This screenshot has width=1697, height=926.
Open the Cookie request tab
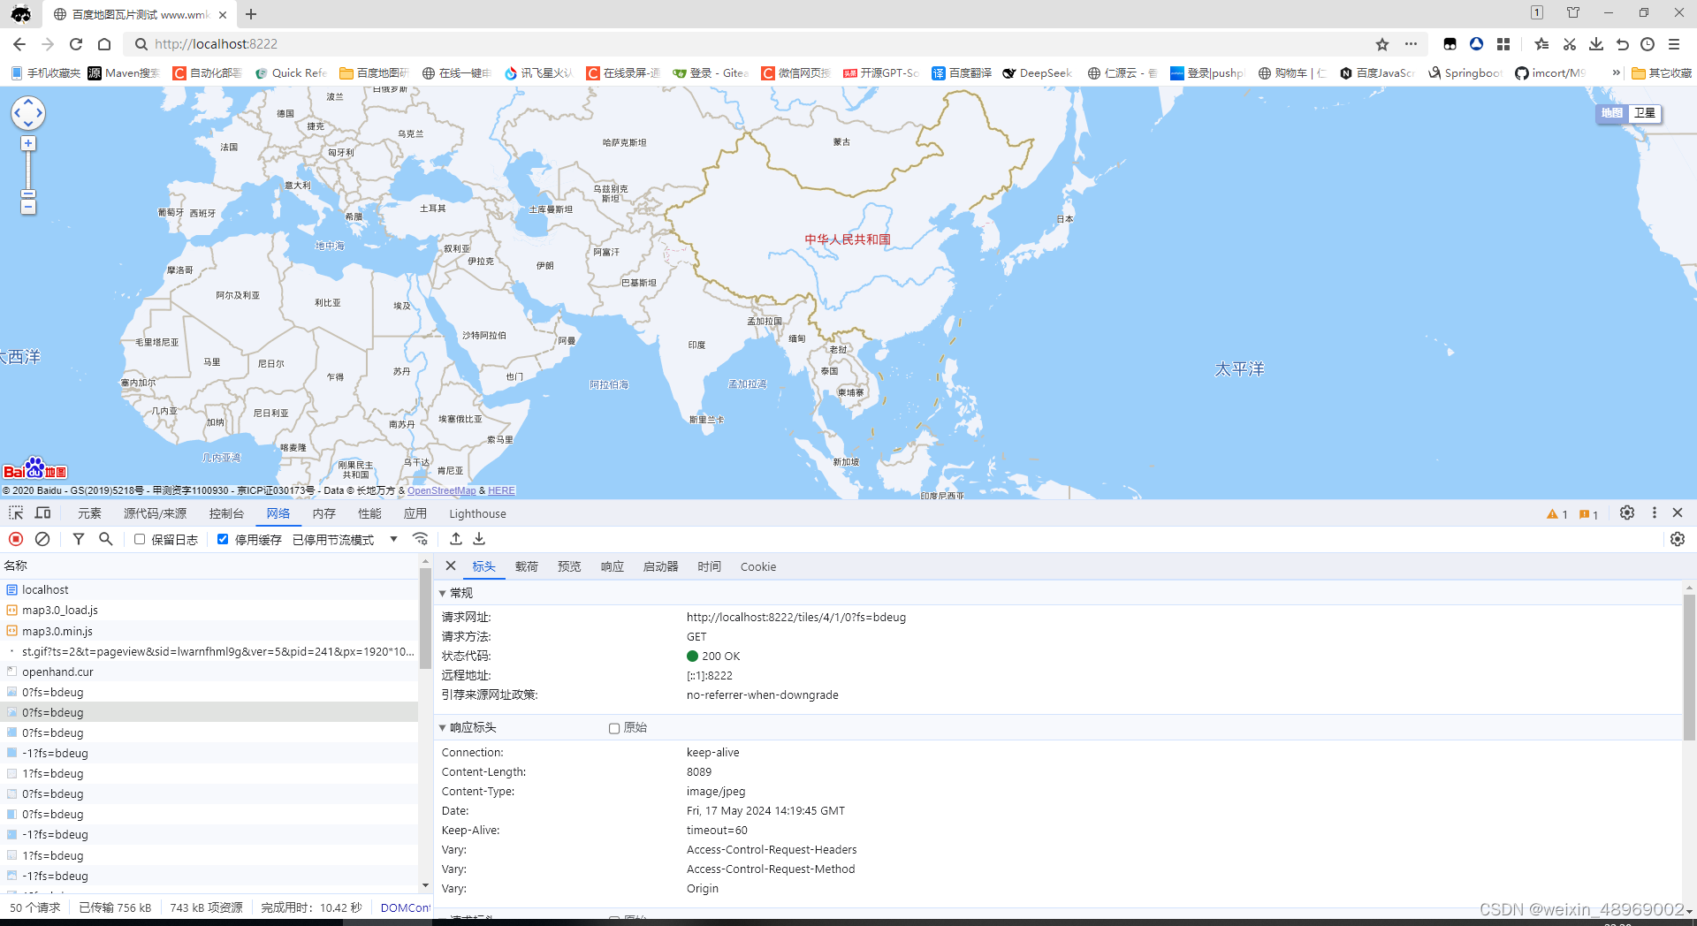(x=758, y=566)
